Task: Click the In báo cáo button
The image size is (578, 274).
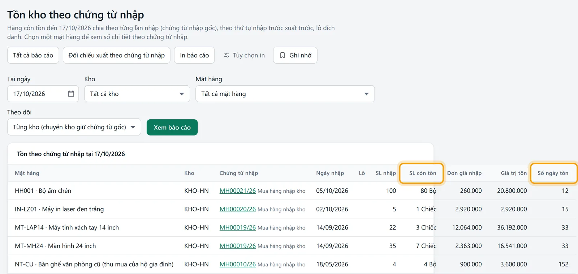Action: (x=194, y=55)
